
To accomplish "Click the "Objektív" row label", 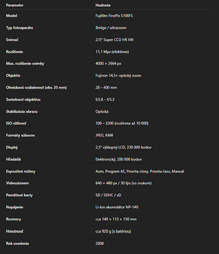I will (x=13, y=76).
